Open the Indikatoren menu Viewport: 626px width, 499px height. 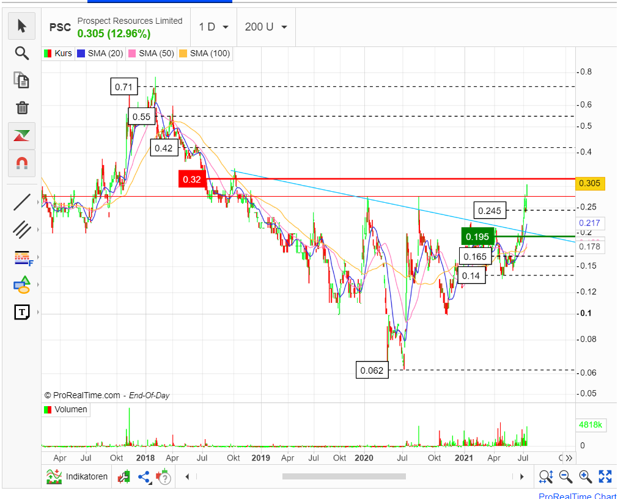76,476
